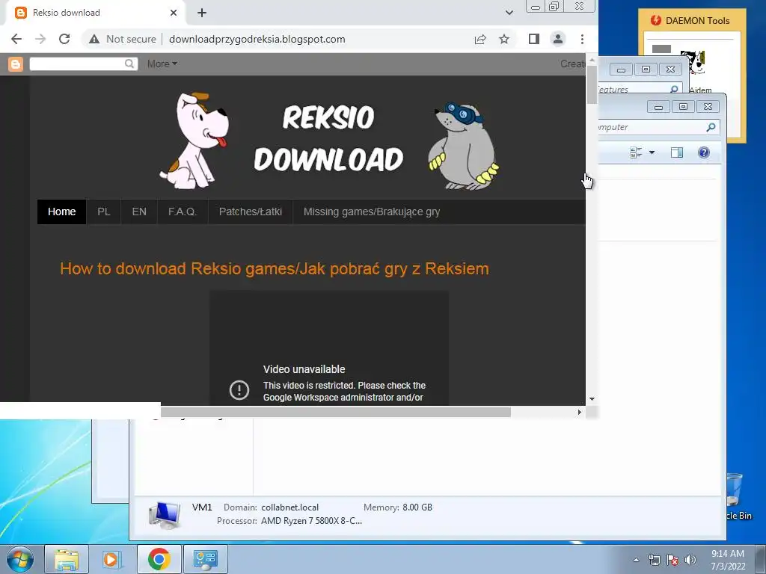
Task: Open the EN menu tab
Action: 139,212
